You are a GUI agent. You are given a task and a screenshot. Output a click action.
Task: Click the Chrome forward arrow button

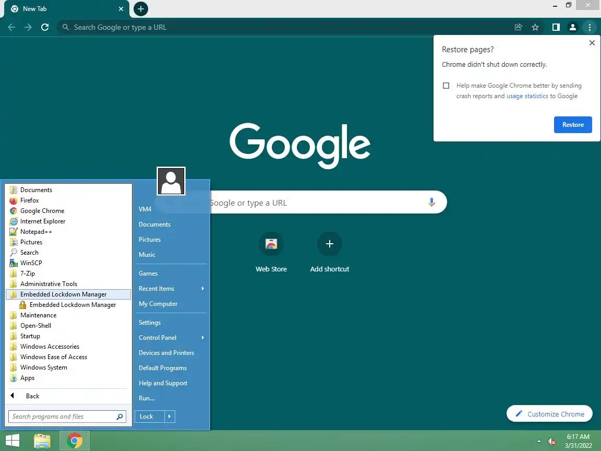point(28,27)
